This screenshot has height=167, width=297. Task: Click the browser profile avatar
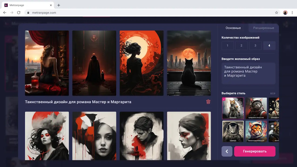point(285,13)
